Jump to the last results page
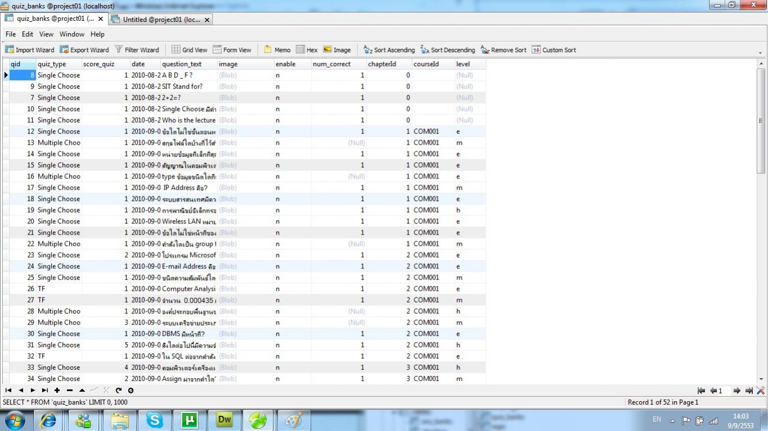 [x=749, y=391]
